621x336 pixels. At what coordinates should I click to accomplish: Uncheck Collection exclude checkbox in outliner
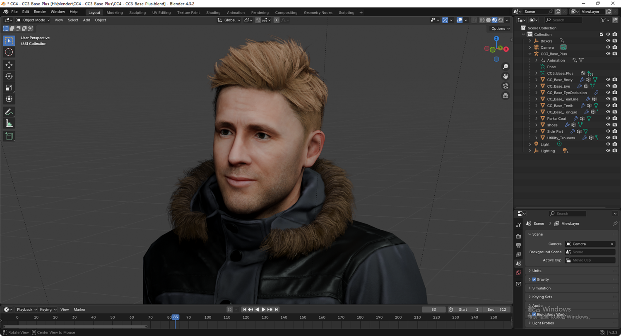(x=602, y=35)
